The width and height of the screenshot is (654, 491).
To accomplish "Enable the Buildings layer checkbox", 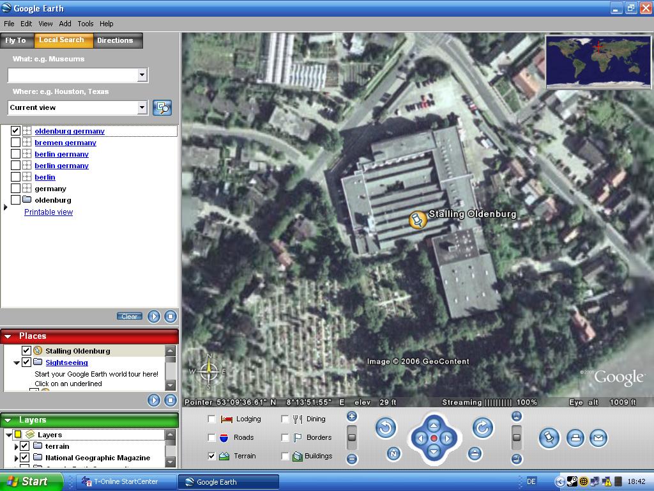I will click(285, 456).
